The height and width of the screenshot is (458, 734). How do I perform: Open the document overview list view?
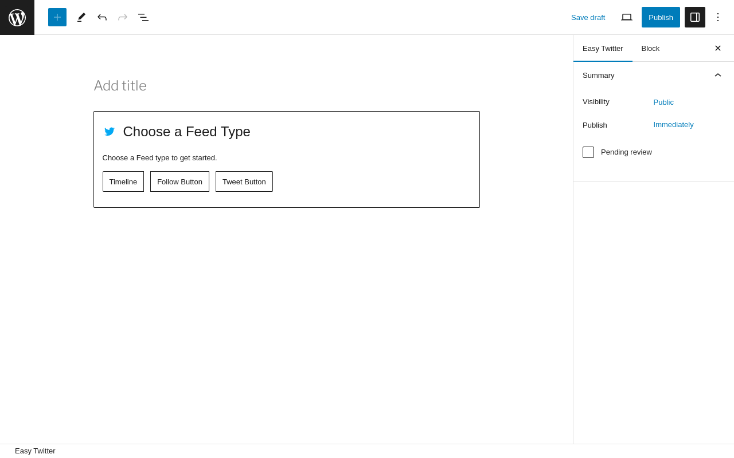coord(143,17)
